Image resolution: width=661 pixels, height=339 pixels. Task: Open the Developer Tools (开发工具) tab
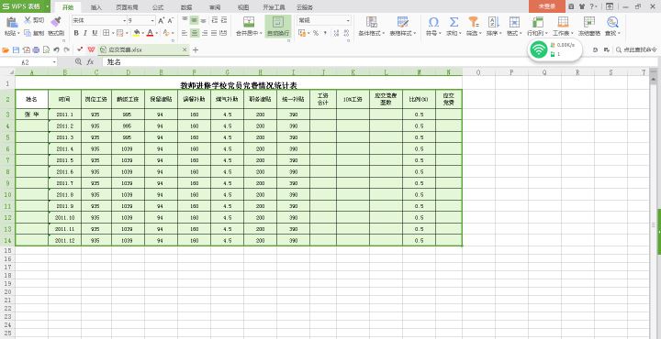tap(274, 7)
